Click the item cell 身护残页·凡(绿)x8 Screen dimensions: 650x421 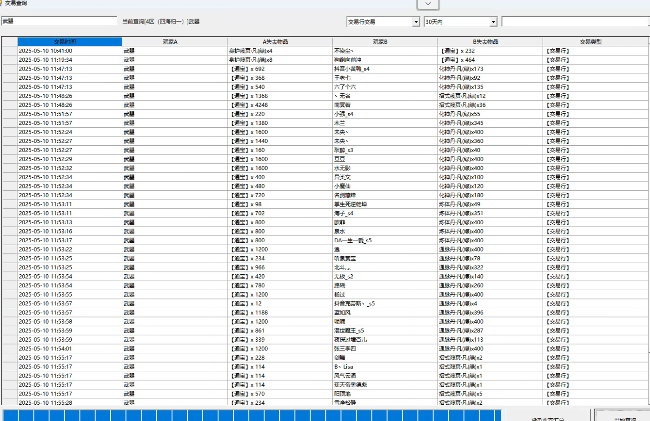[x=280, y=60]
